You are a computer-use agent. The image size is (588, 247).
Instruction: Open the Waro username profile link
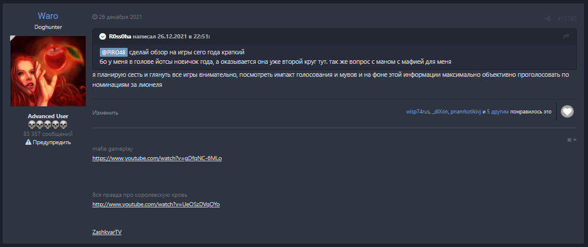[48, 15]
